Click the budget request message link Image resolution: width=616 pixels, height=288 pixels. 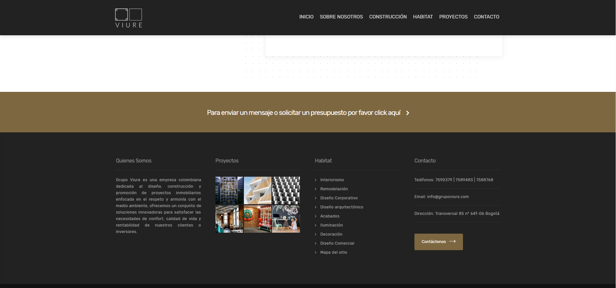coord(304,113)
